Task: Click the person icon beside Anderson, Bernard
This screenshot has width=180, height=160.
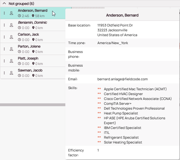Action: point(11,13)
